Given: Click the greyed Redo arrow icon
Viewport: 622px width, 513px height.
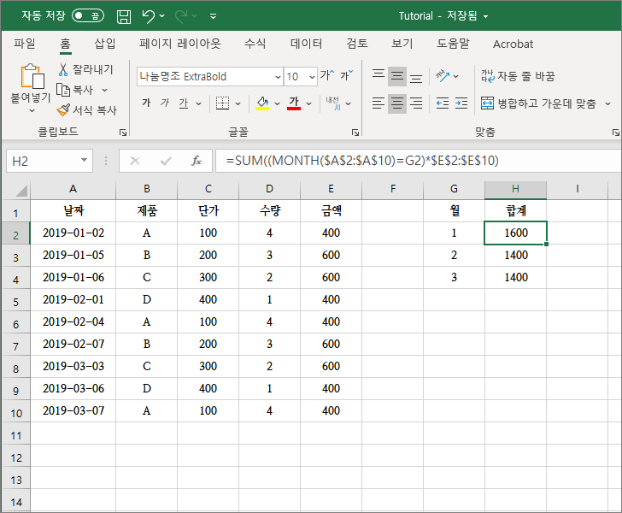Looking at the screenshot, I should tap(181, 16).
